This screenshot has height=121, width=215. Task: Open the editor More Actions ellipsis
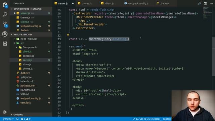212,3
